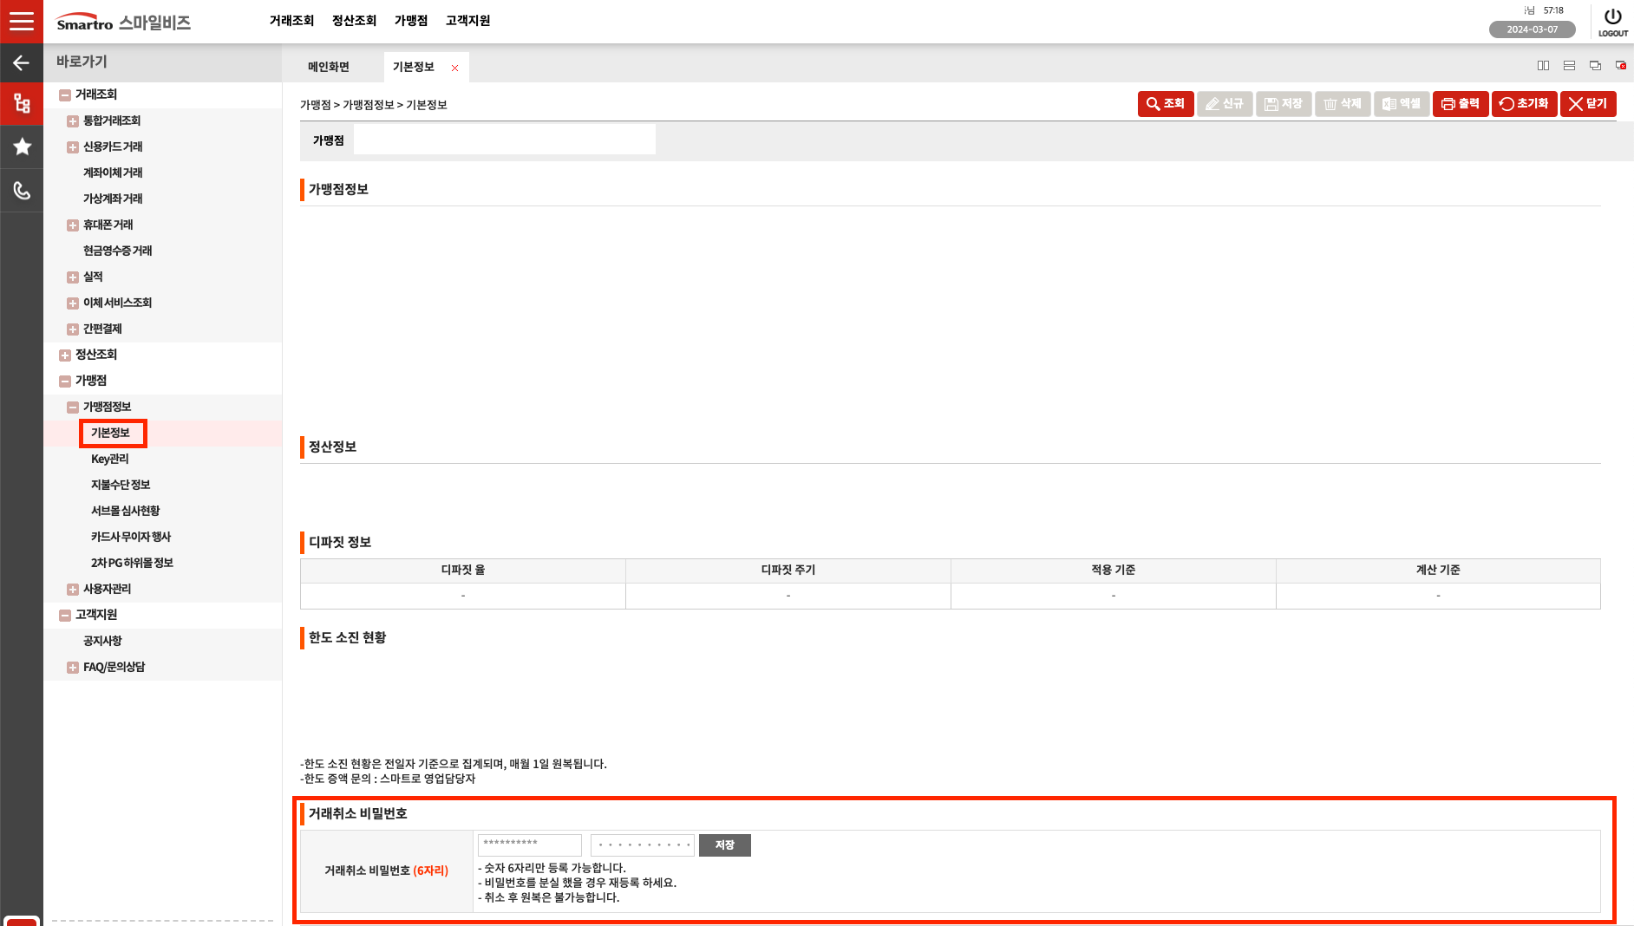Viewport: 1634px width, 926px height.
Task: Expand the 사용자관리 tree node
Action: coord(73,590)
